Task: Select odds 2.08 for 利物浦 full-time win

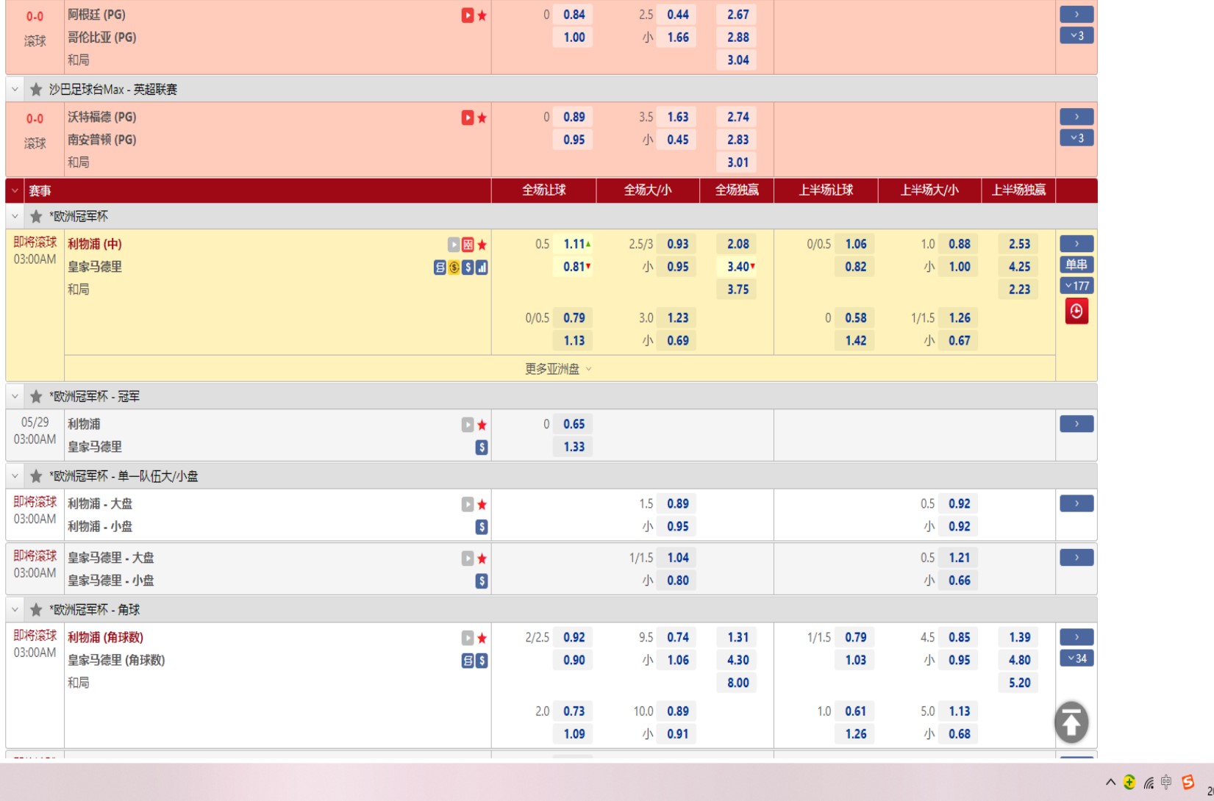Action: [x=738, y=244]
